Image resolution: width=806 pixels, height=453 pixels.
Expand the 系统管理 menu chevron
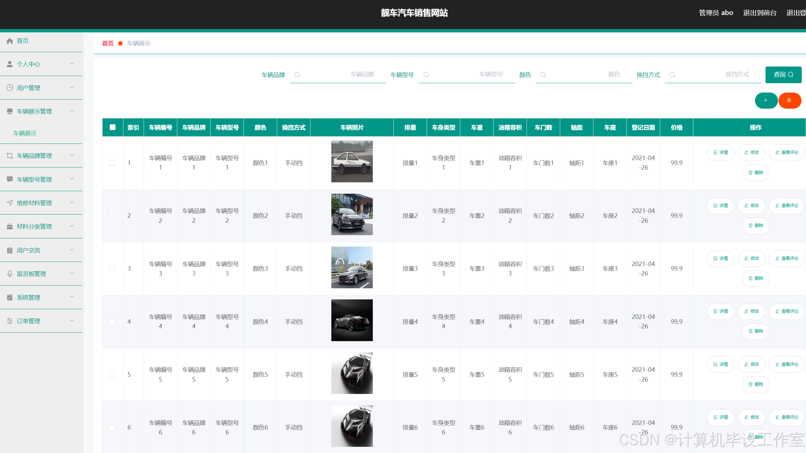pyautogui.click(x=72, y=297)
